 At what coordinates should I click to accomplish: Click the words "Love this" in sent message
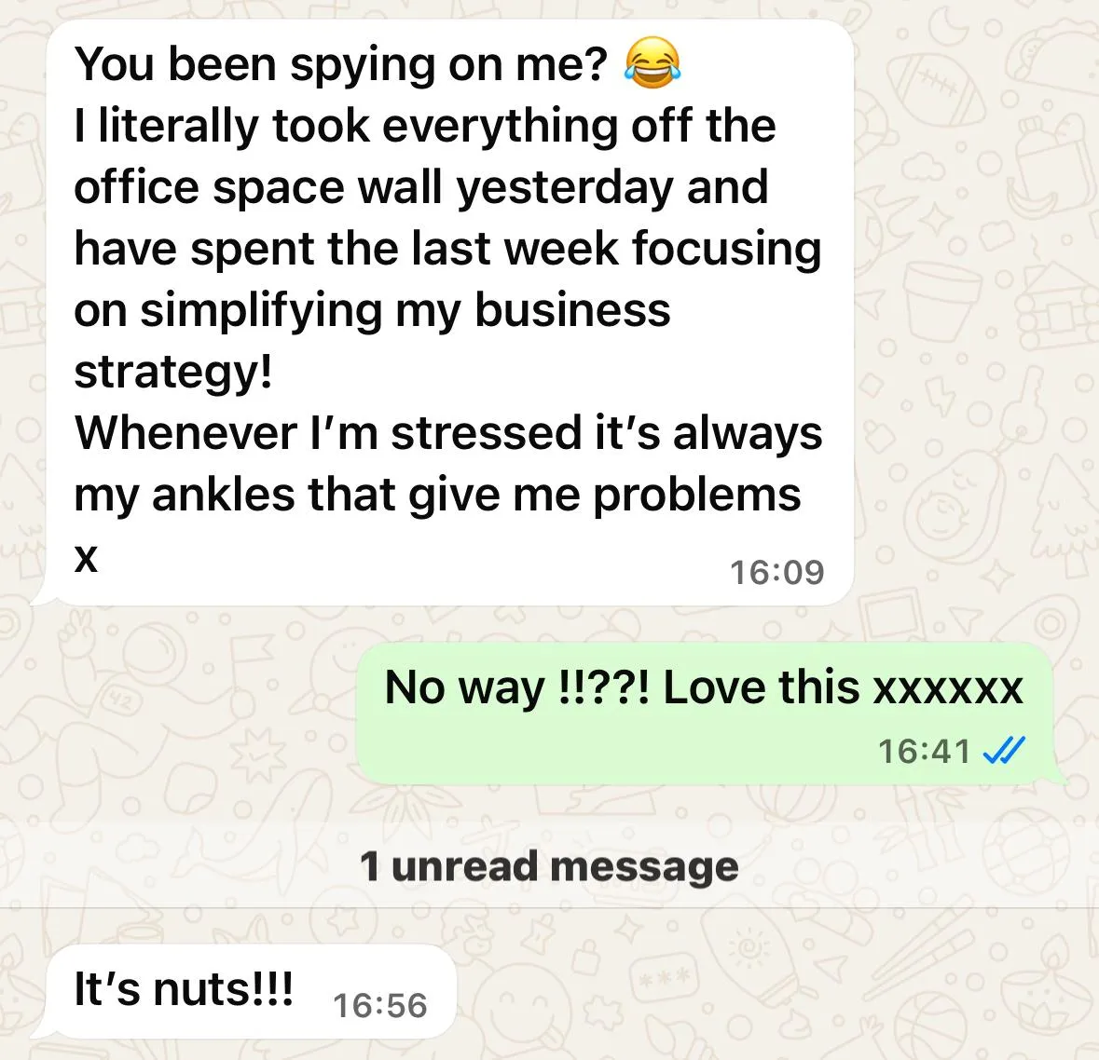762,686
